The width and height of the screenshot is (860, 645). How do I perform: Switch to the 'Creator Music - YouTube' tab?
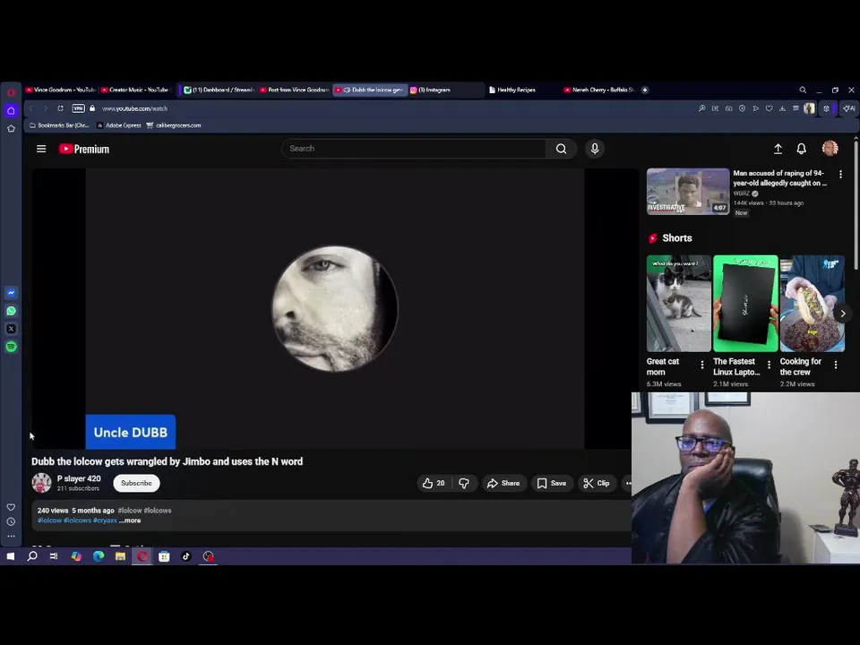pyautogui.click(x=136, y=90)
